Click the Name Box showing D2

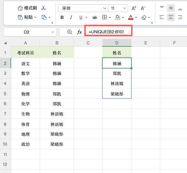coord(26,32)
